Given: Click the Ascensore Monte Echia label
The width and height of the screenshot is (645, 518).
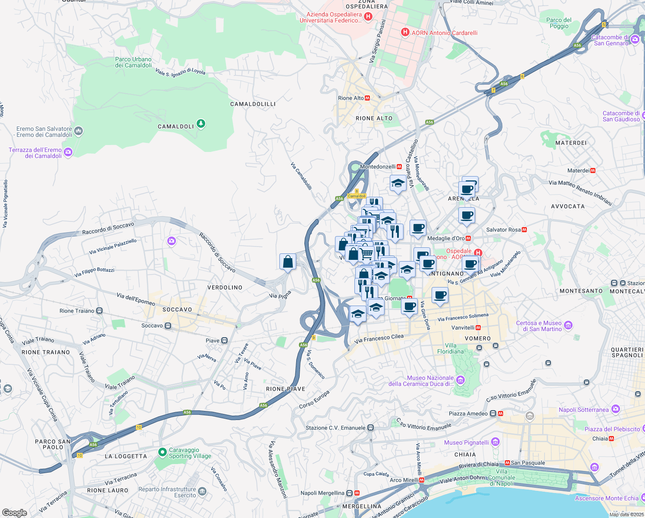Looking at the screenshot, I should click(x=607, y=498).
